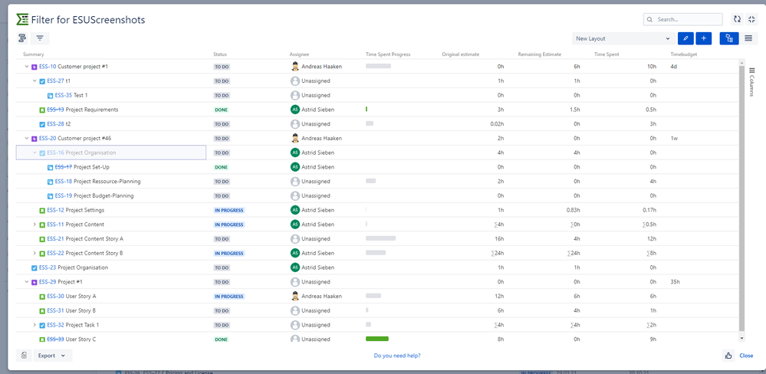Expand ESS-11 Project Content

[x=35, y=225]
